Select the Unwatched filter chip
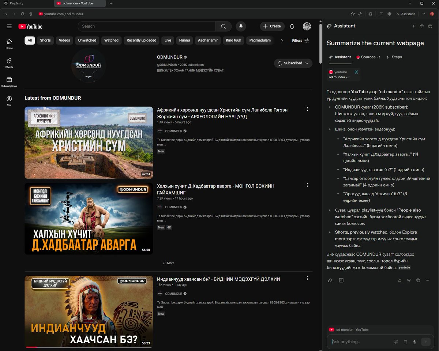The width and height of the screenshot is (439, 351). pyautogui.click(x=87, y=41)
